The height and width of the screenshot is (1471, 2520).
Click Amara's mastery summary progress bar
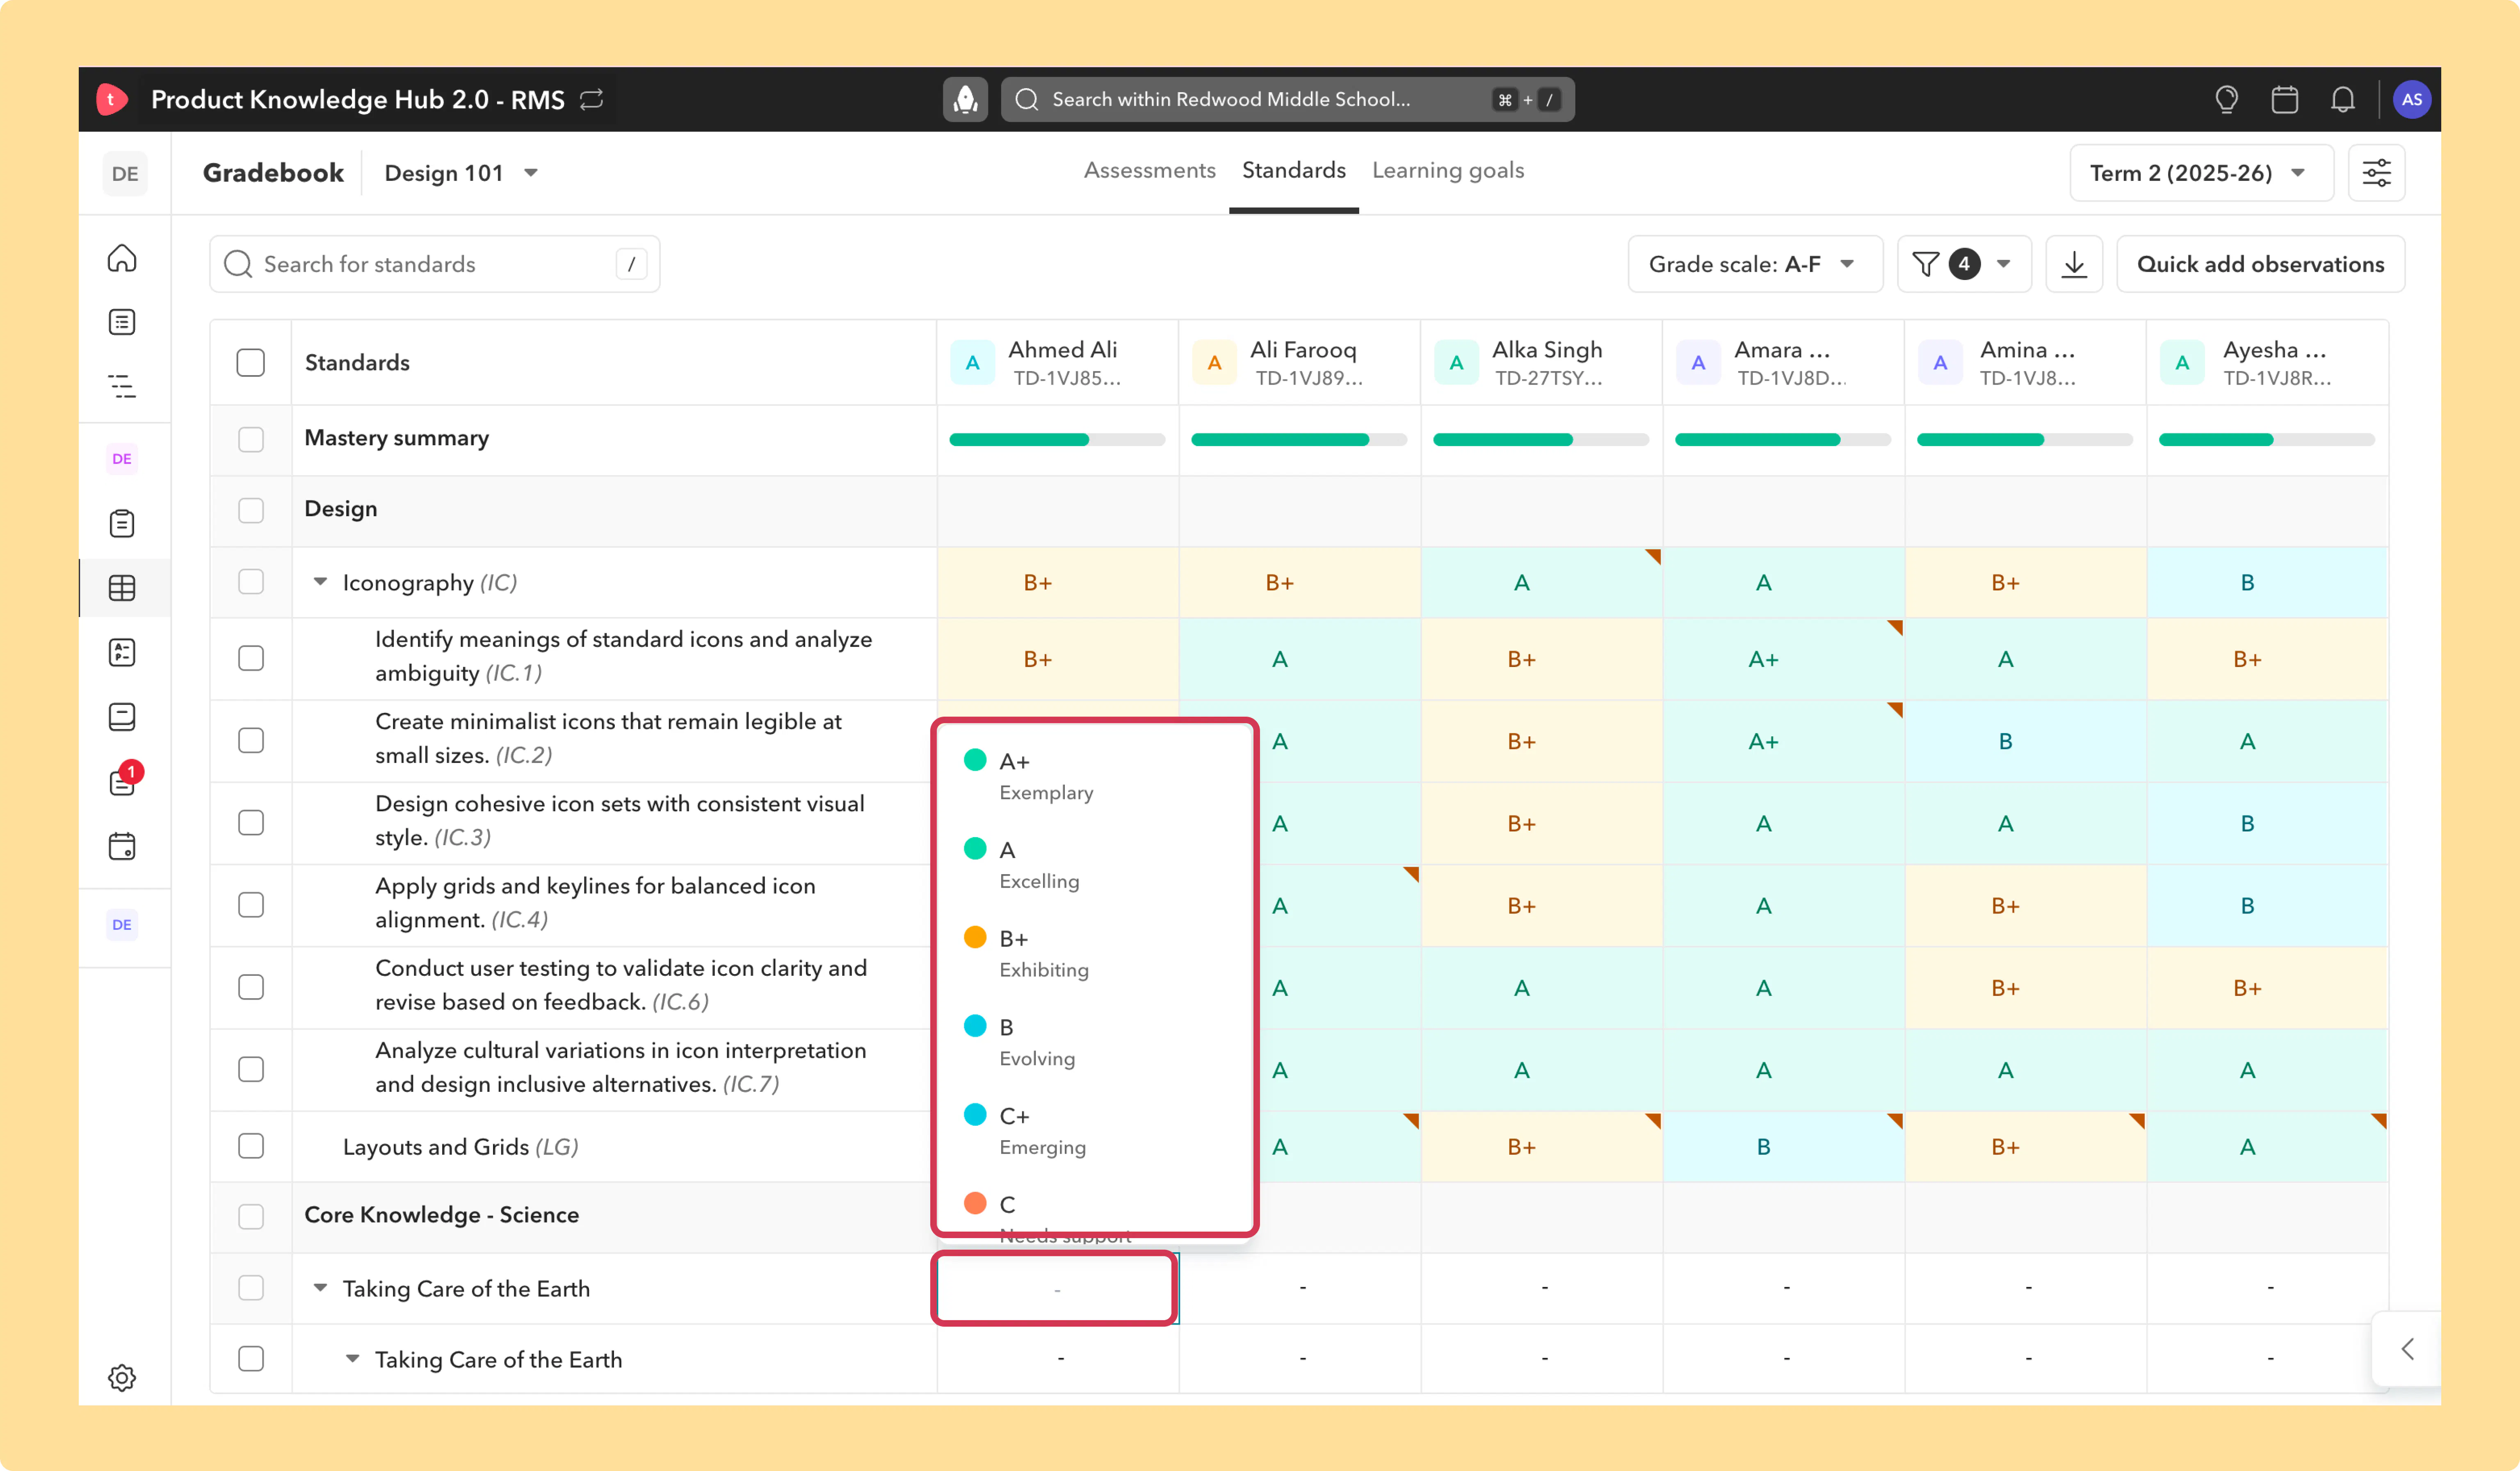[1782, 439]
